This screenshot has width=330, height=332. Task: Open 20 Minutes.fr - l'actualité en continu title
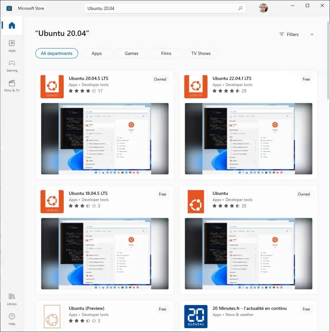tap(250, 308)
